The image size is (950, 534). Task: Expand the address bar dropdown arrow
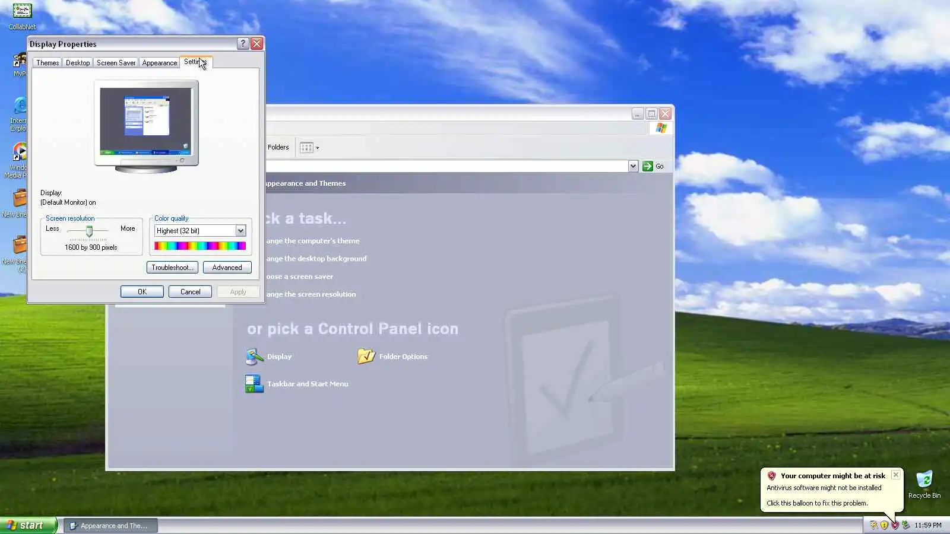click(x=633, y=166)
